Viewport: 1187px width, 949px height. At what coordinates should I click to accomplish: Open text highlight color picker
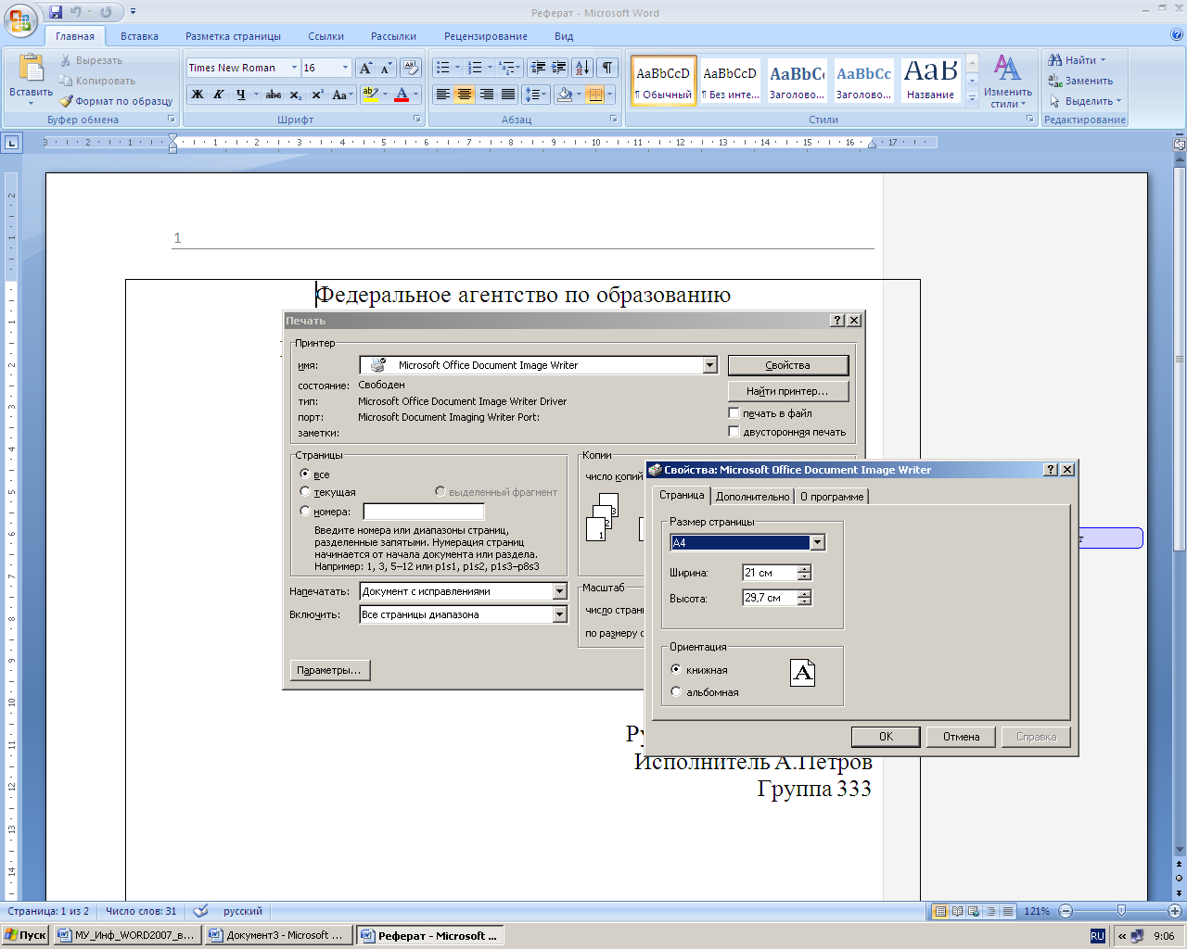coord(384,95)
